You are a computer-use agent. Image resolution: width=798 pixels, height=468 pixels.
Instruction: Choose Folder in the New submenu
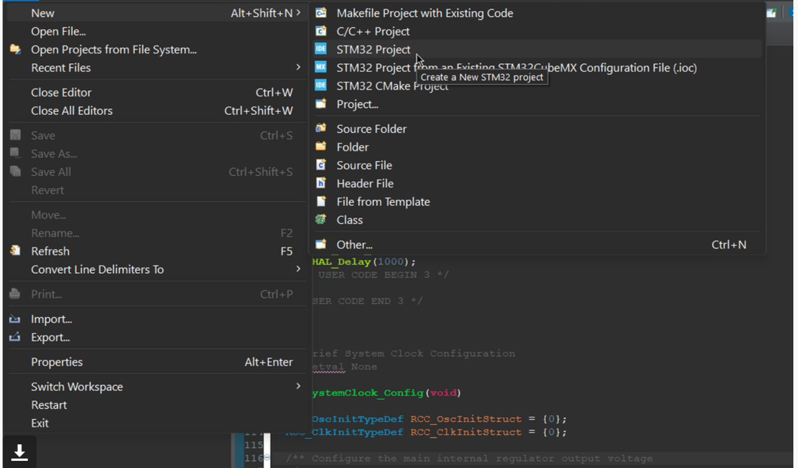537,147
